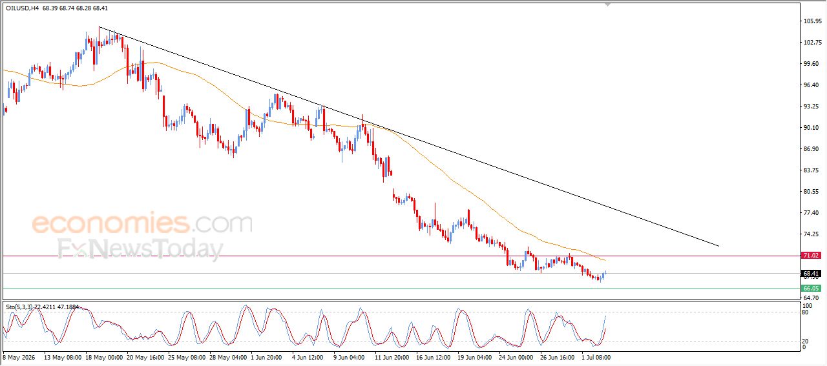The image size is (827, 366).
Task: Click the 8 May 2026 date label
Action: 19,356
